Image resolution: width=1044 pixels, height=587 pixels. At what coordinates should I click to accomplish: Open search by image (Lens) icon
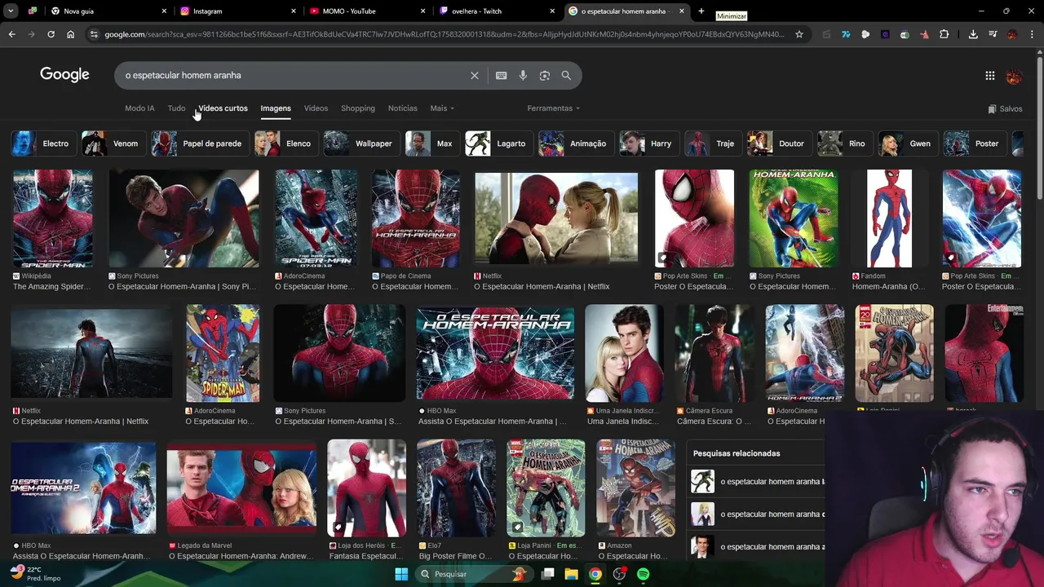[544, 75]
